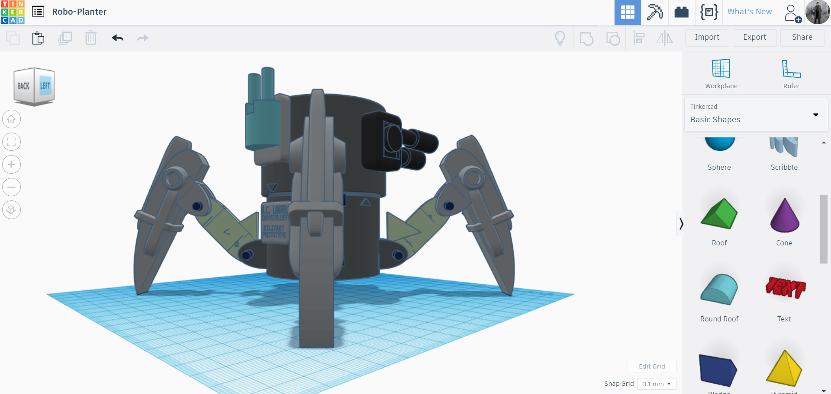Open the Snap Grid 0.1 mm dropdown
Viewport: 831px width, 394px height.
click(657, 384)
